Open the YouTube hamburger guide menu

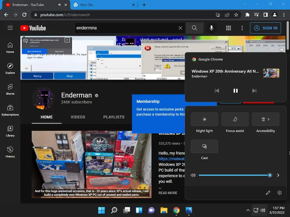[10, 28]
